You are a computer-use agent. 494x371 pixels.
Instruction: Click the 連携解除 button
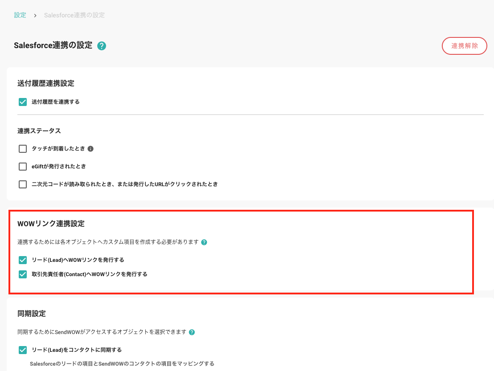(465, 46)
